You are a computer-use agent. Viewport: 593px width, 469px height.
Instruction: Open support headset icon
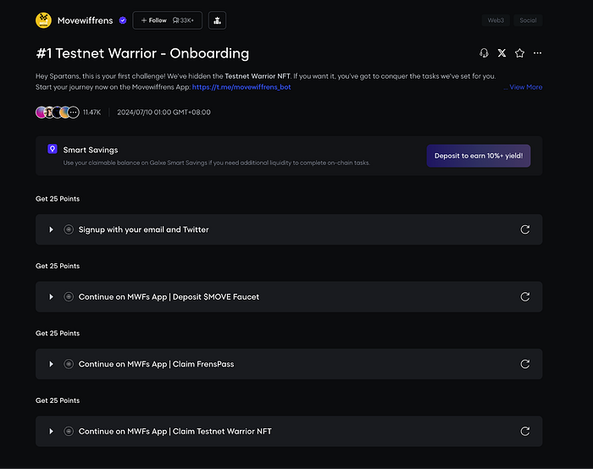484,53
